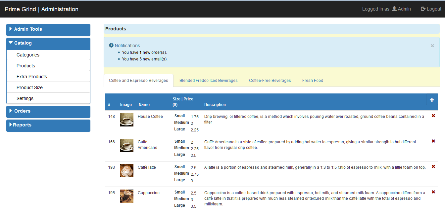Switch to the Blended Freddo Iced Beverages tab

pyautogui.click(x=208, y=80)
